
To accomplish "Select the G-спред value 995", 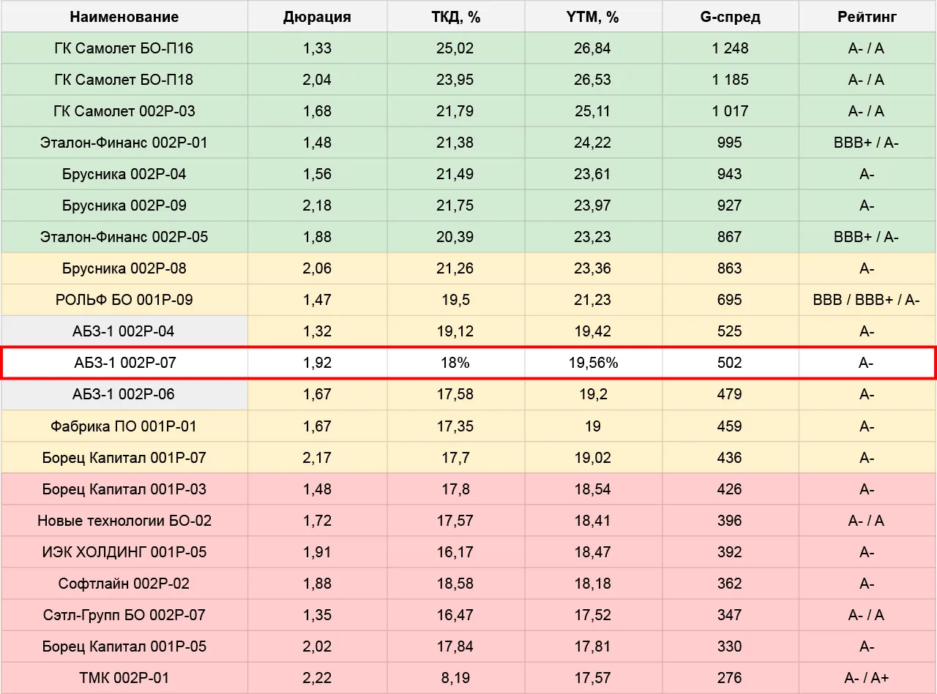I will (731, 143).
